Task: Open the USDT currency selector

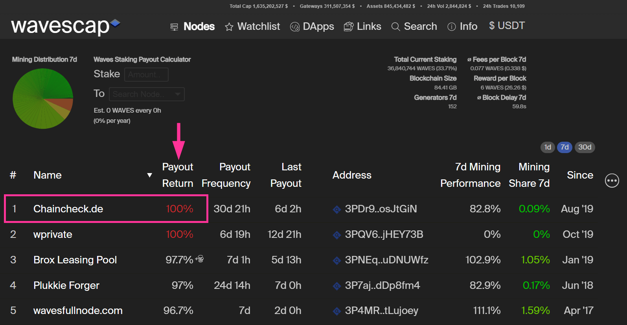Action: tap(507, 26)
